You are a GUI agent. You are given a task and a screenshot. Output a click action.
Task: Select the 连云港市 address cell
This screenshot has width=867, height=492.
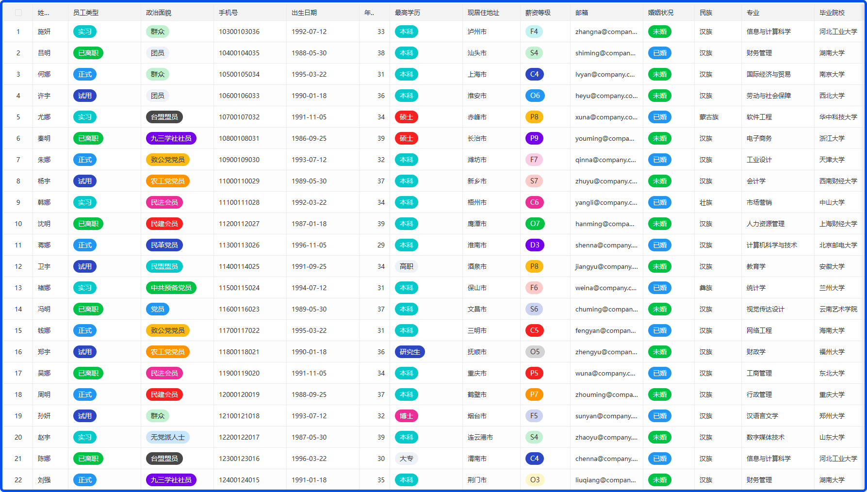480,437
